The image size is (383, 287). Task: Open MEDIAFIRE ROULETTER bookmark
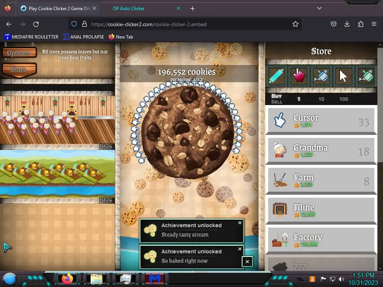coord(31,37)
